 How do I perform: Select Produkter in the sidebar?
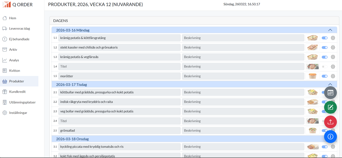[x=19, y=81]
